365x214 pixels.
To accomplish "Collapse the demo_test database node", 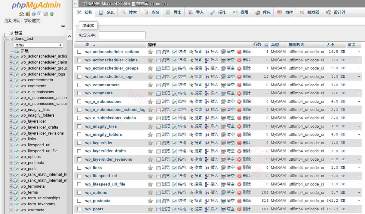I will point(5,39).
